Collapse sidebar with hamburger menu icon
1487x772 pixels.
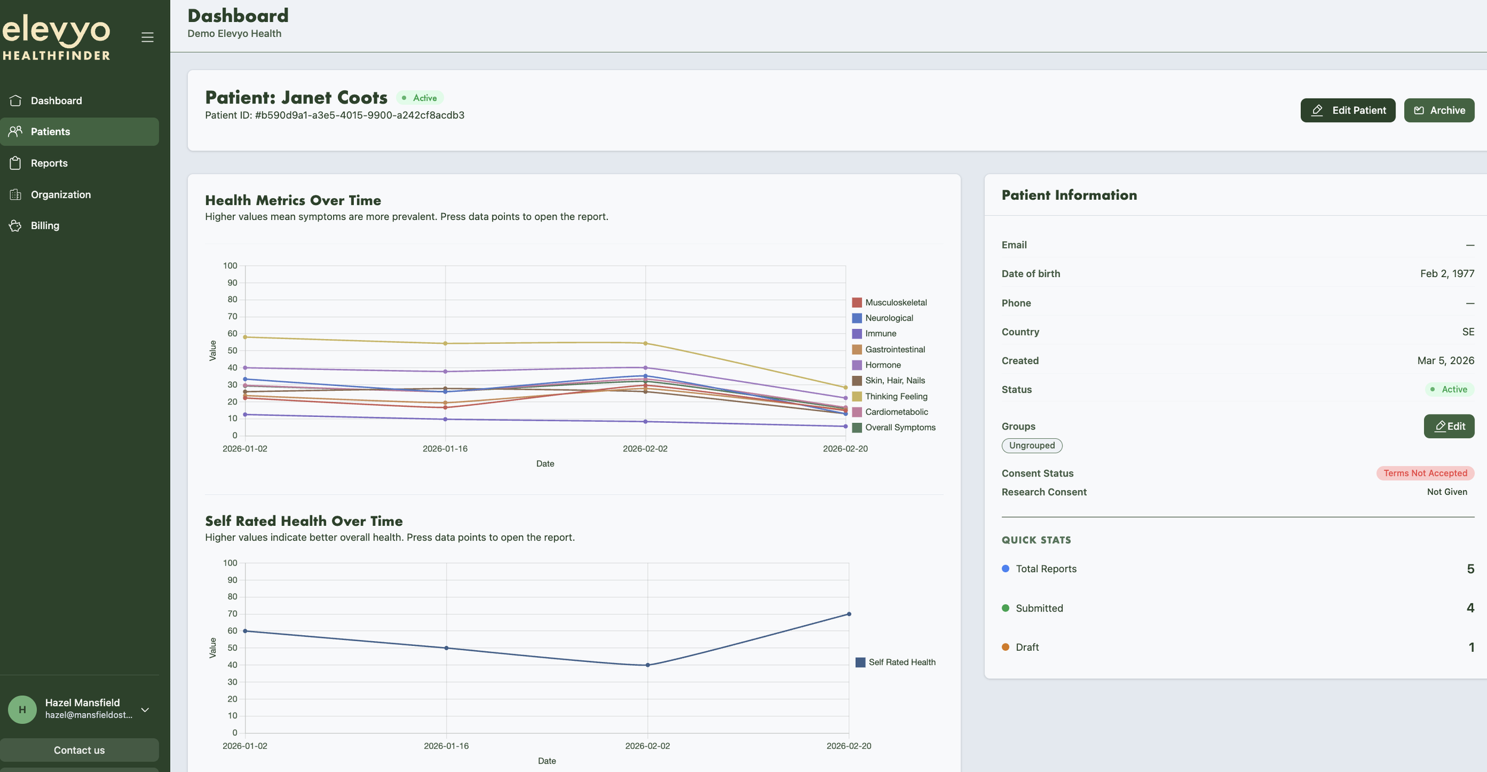[148, 37]
